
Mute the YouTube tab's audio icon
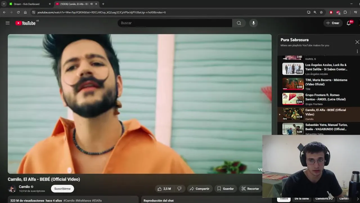[91, 4]
